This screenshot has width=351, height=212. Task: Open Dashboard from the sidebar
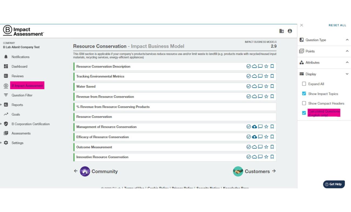[19, 66]
